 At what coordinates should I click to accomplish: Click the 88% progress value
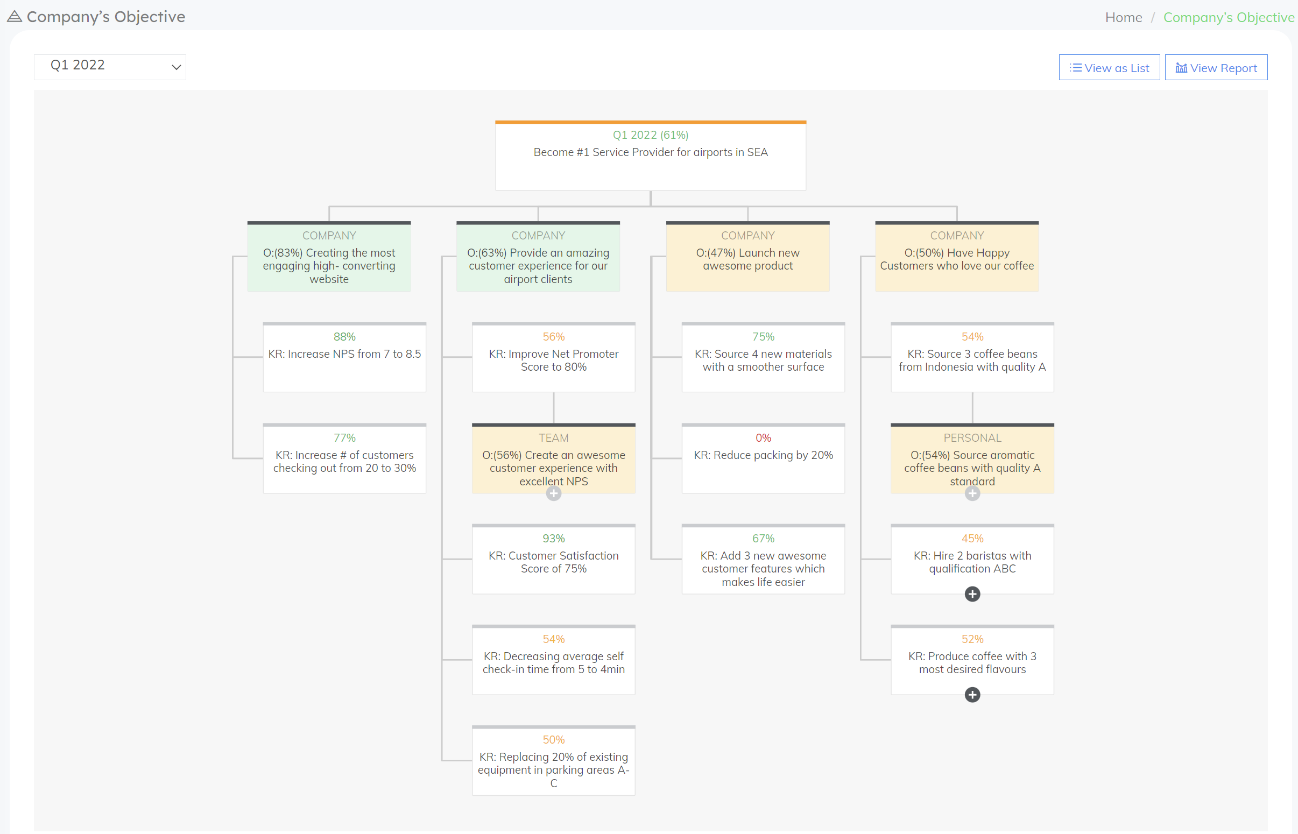point(344,337)
